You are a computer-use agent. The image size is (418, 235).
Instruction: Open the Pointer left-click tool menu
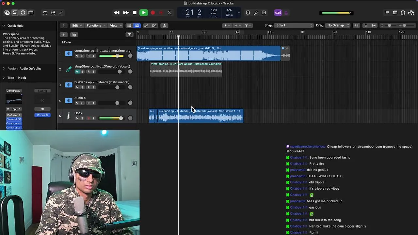227,25
